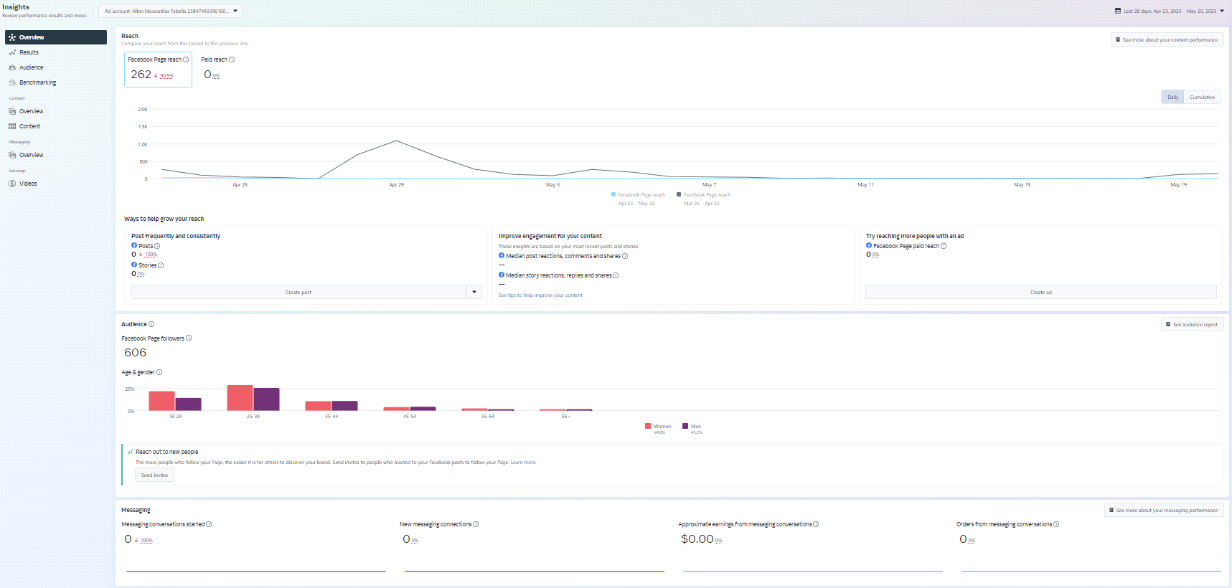Image resolution: width=1232 pixels, height=588 pixels.
Task: Open the Last 28 days date range dropdown
Action: (x=1170, y=11)
